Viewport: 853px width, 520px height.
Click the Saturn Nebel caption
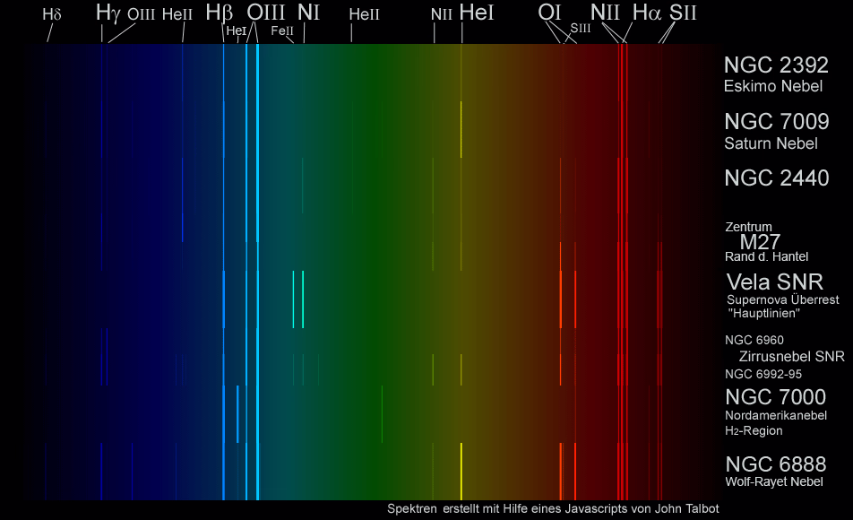[x=771, y=143]
